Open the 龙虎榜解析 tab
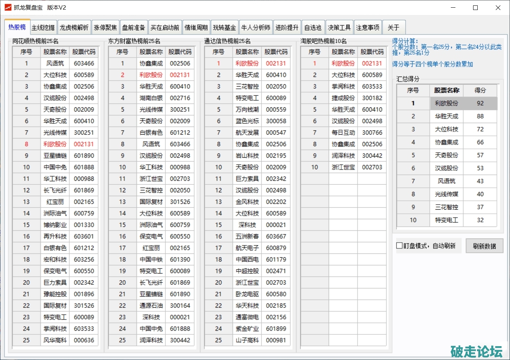Viewport: 510px width, 360px height. 74,28
